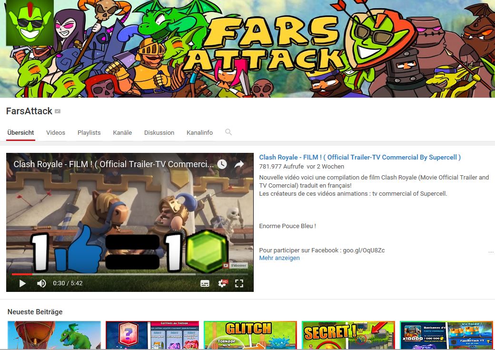495x350 pixels.
Task: Click the 'Enorme Pouce Bleu !' description line
Action: [x=287, y=226]
